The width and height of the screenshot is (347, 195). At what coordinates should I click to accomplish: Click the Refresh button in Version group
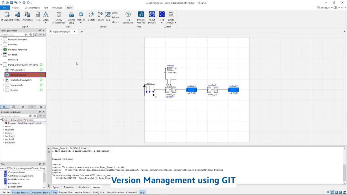click(x=115, y=18)
